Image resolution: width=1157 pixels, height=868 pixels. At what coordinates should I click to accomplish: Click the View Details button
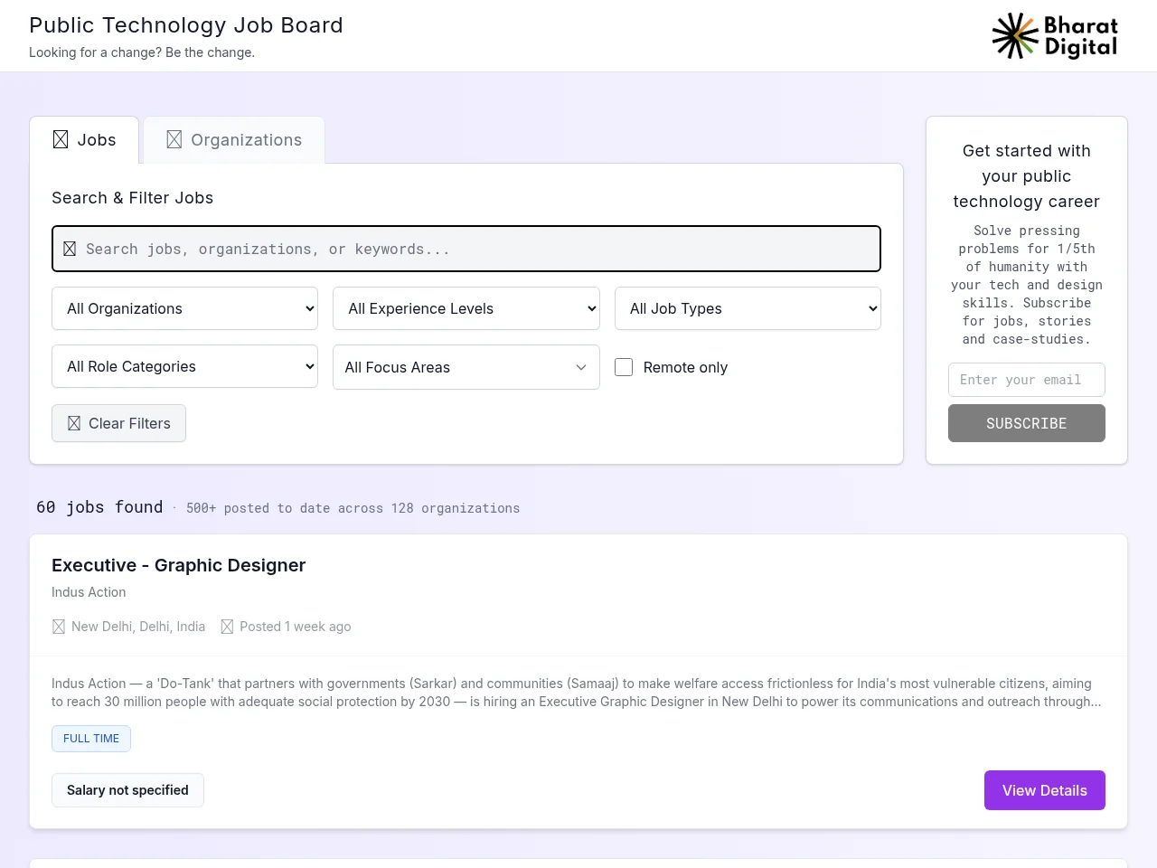(1045, 790)
